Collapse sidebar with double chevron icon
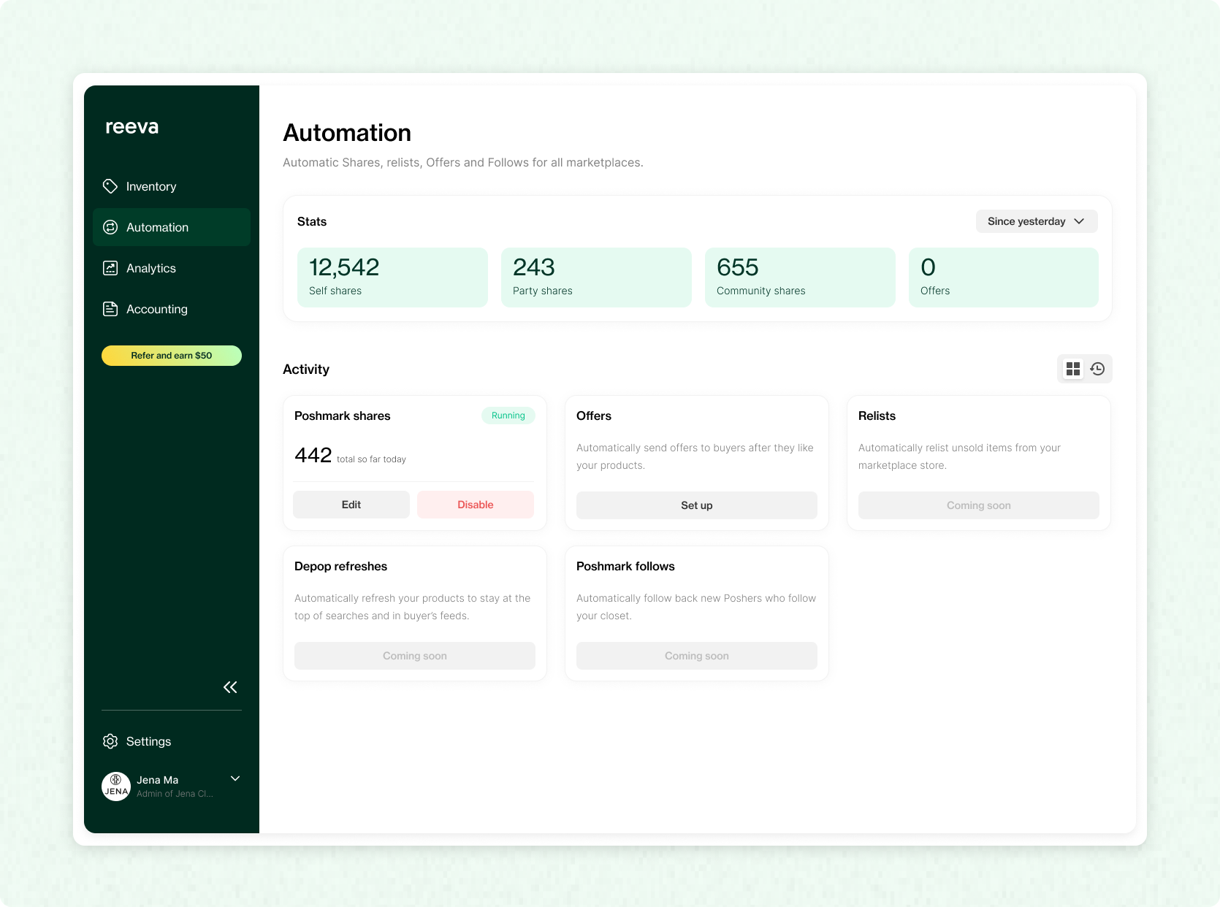The width and height of the screenshot is (1220, 907). coord(230,687)
